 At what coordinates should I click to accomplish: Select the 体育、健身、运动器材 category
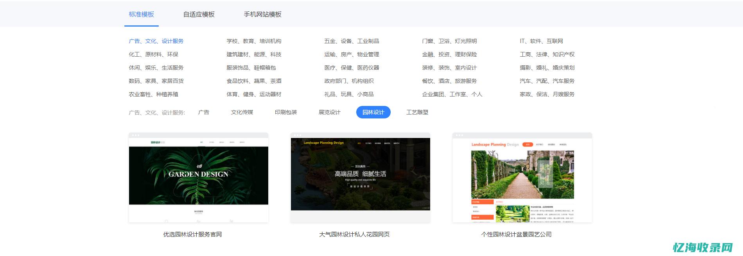(x=254, y=94)
